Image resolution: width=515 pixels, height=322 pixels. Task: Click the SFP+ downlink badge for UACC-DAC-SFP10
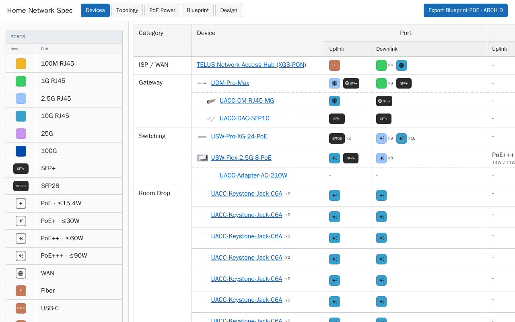(384, 119)
